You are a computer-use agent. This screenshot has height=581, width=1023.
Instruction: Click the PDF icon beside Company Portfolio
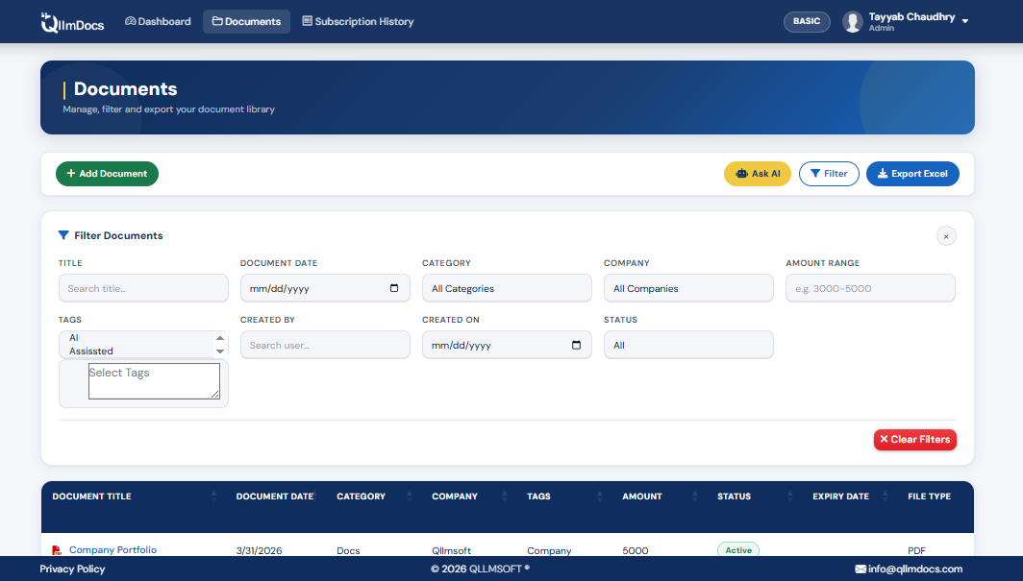[56, 549]
